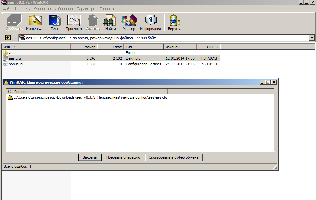The width and height of the screenshot is (317, 200).
Task: Click CRC32 value 9214B55E
Action: coord(210,64)
